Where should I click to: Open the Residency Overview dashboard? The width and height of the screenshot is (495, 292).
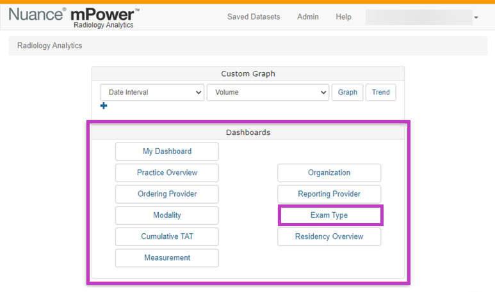[329, 236]
